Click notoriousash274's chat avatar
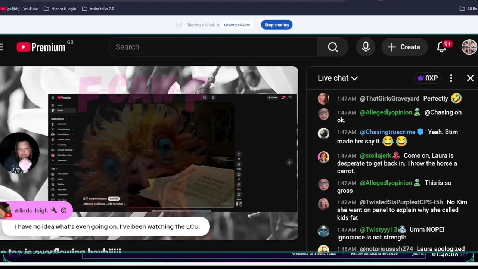Screen dimensions: 478x269 coord(323,249)
